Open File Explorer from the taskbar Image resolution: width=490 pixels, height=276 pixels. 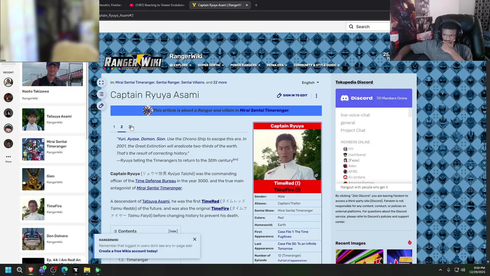[87, 270]
